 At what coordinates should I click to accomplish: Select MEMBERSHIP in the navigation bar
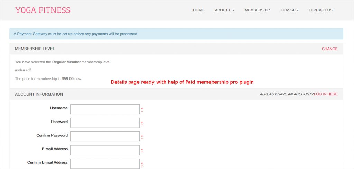point(257,10)
